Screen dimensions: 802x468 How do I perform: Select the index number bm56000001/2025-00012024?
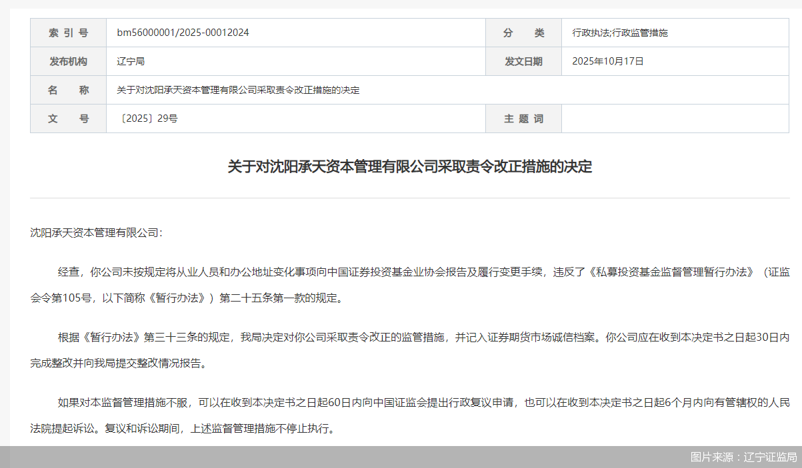(x=185, y=32)
